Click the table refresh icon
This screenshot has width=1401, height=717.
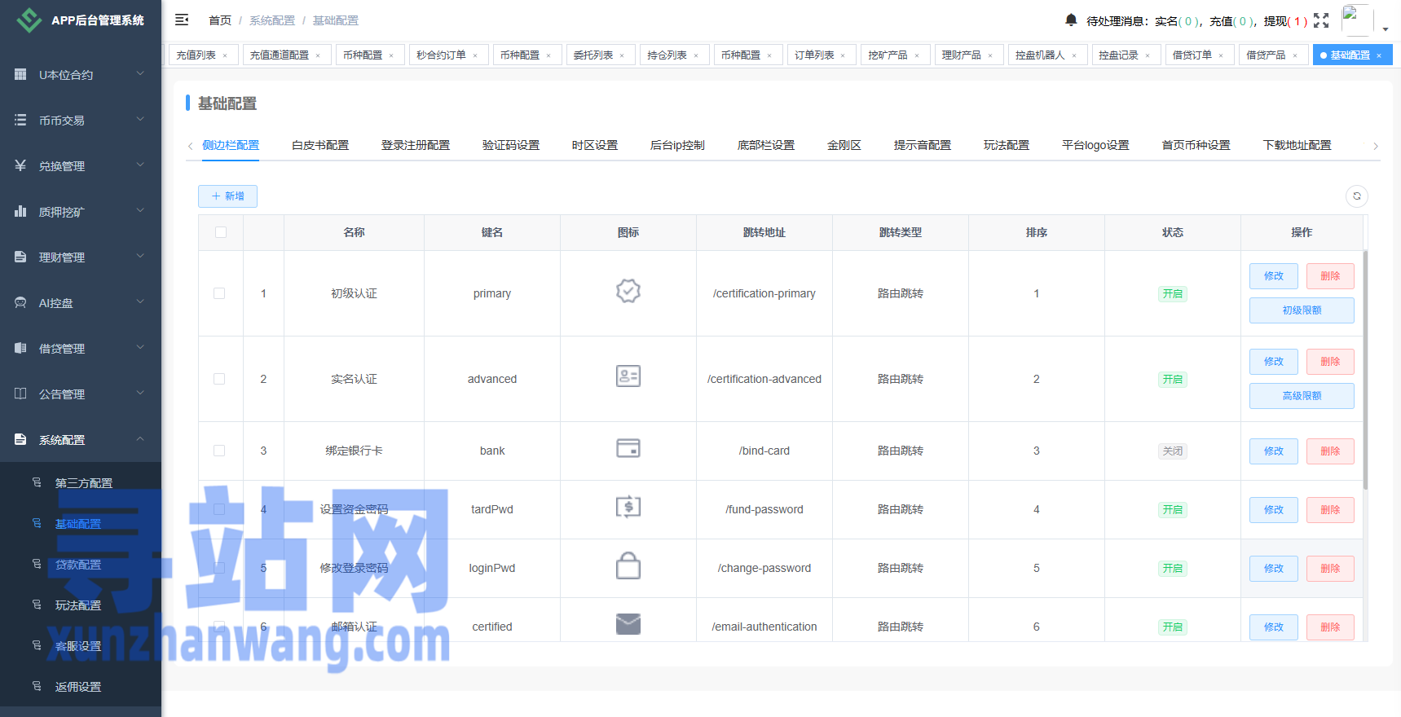[1357, 196]
